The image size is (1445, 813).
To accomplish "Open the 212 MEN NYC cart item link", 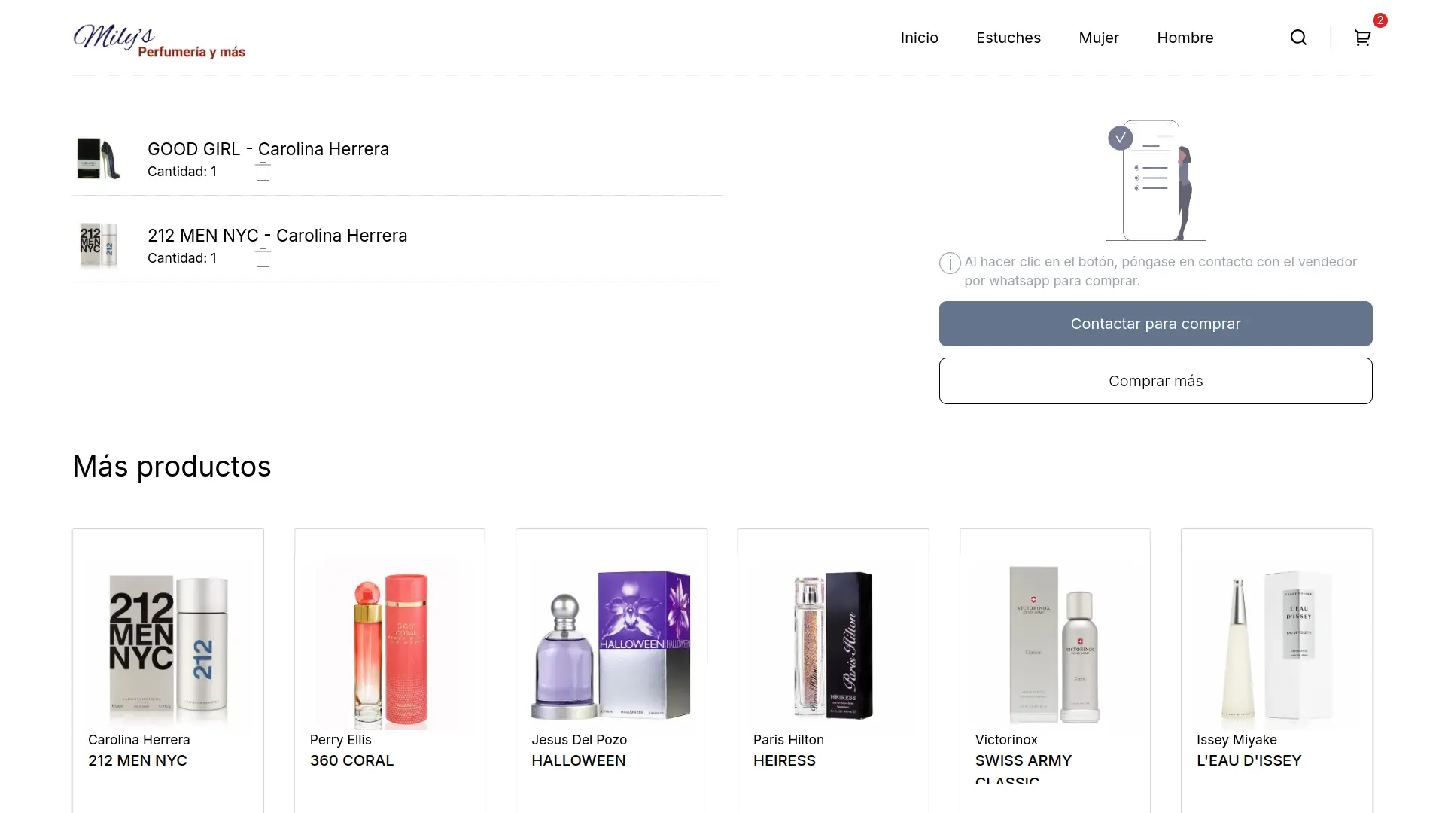I will coord(277,235).
